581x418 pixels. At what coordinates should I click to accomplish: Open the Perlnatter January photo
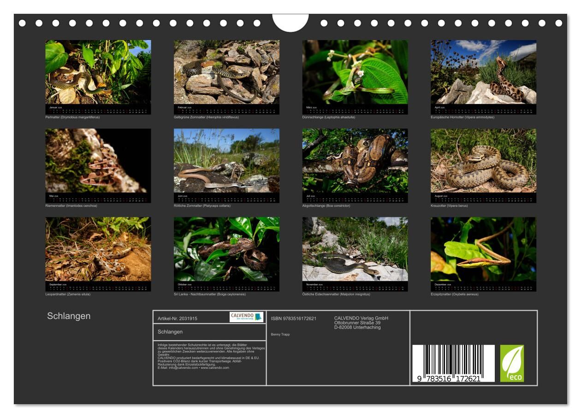(98, 72)
